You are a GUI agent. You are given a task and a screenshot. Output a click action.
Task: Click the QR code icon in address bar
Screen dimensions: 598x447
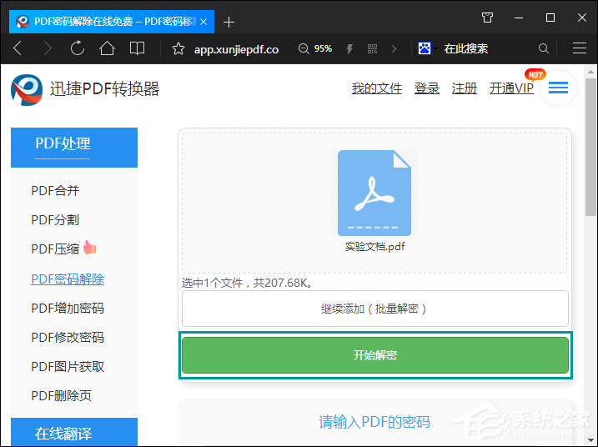point(372,48)
